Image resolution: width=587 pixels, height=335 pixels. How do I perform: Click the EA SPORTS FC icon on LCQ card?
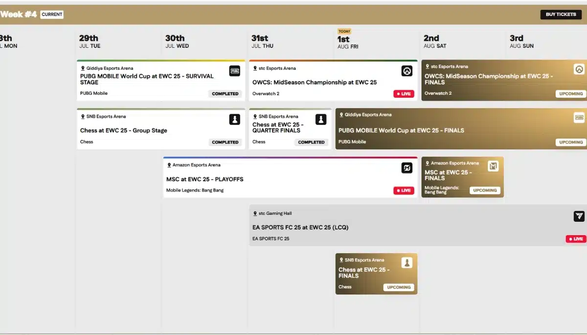tap(579, 216)
